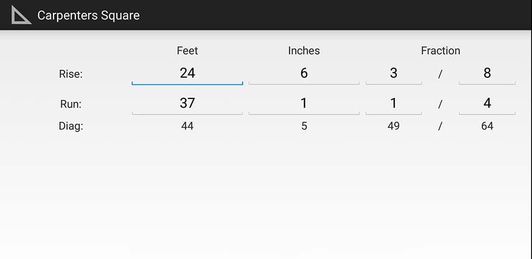This screenshot has height=259, width=532.
Task: Click the Rise row label
Action: [71, 74]
